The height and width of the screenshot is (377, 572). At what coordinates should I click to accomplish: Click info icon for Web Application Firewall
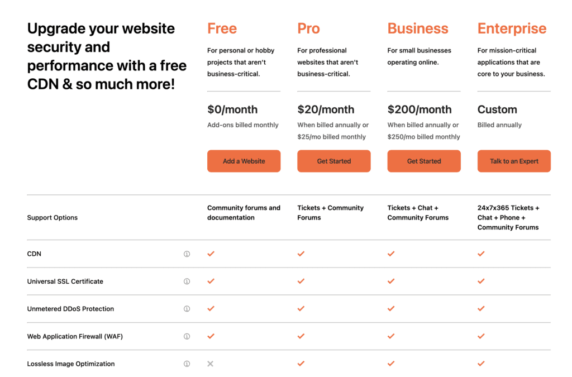(x=187, y=337)
